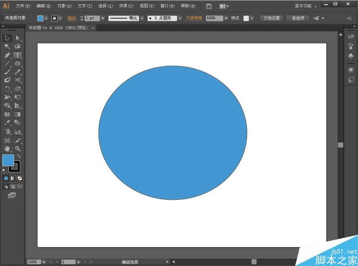Open the Swatches panel icon
The height and width of the screenshot is (266, 358).
351,36
